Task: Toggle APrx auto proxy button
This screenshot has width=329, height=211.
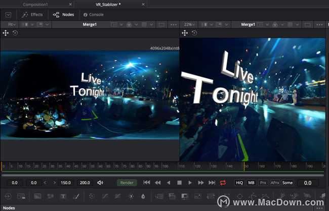Action: (275, 183)
